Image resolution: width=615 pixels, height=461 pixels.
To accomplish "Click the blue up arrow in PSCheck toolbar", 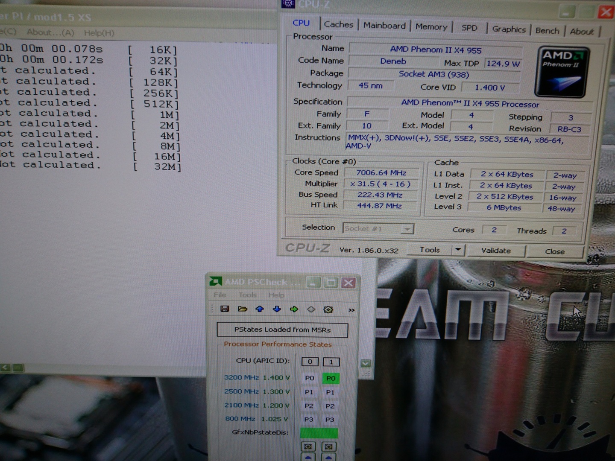I will click(260, 309).
